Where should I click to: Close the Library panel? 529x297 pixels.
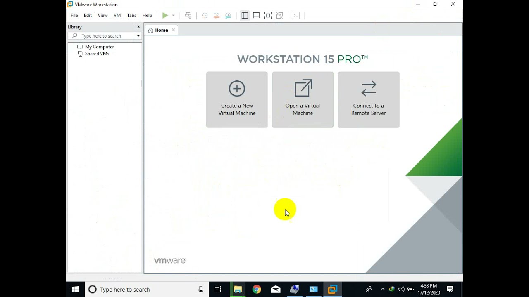click(138, 27)
